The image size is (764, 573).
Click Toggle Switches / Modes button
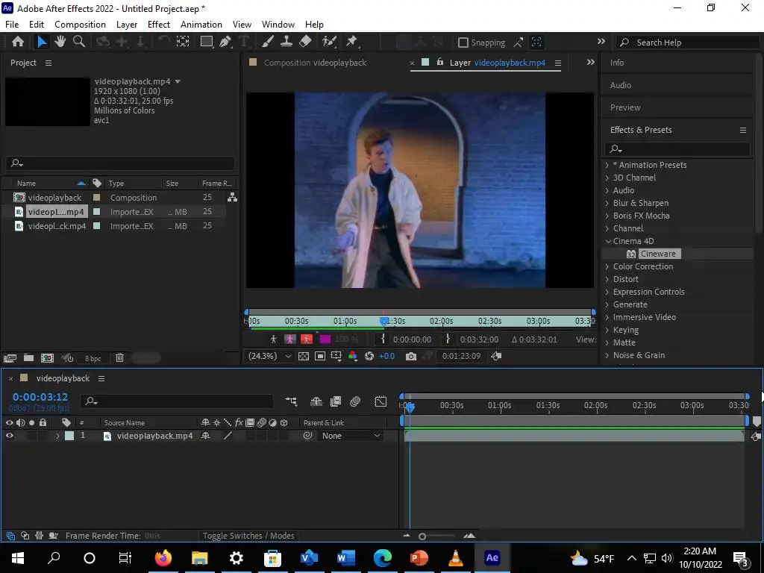coord(248,536)
